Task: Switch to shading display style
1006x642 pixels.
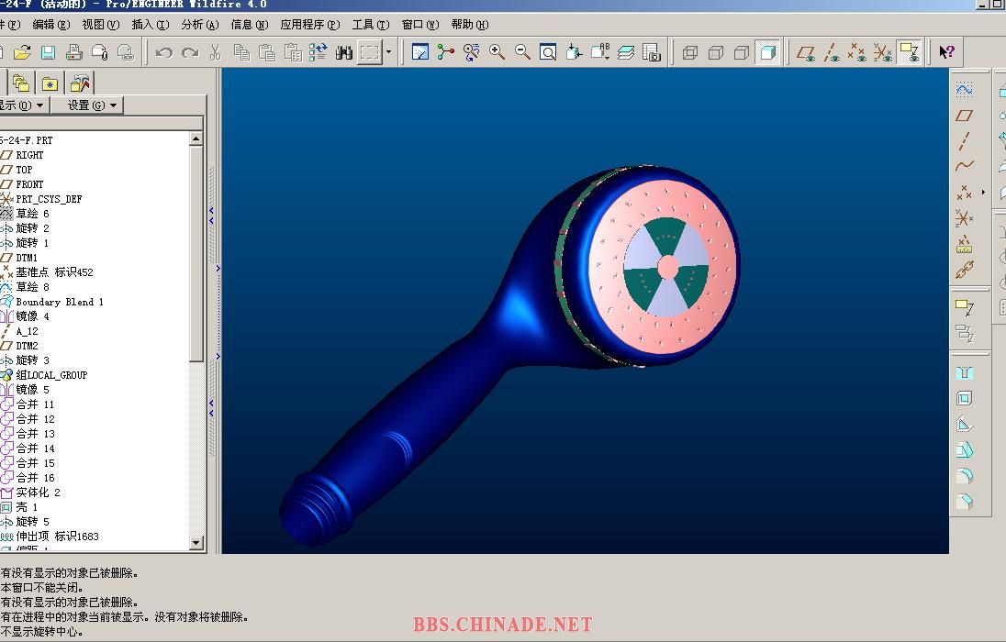Action: coord(768,52)
